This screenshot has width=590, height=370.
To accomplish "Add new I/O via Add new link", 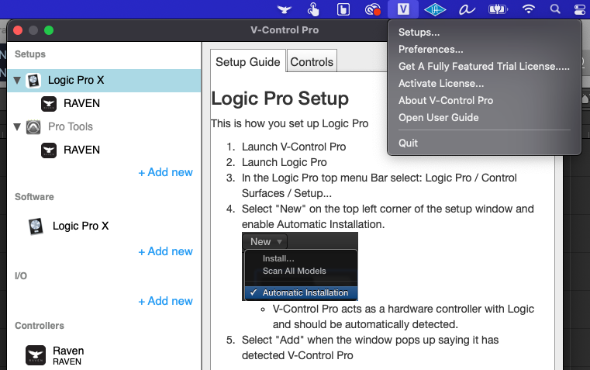I will point(166,301).
